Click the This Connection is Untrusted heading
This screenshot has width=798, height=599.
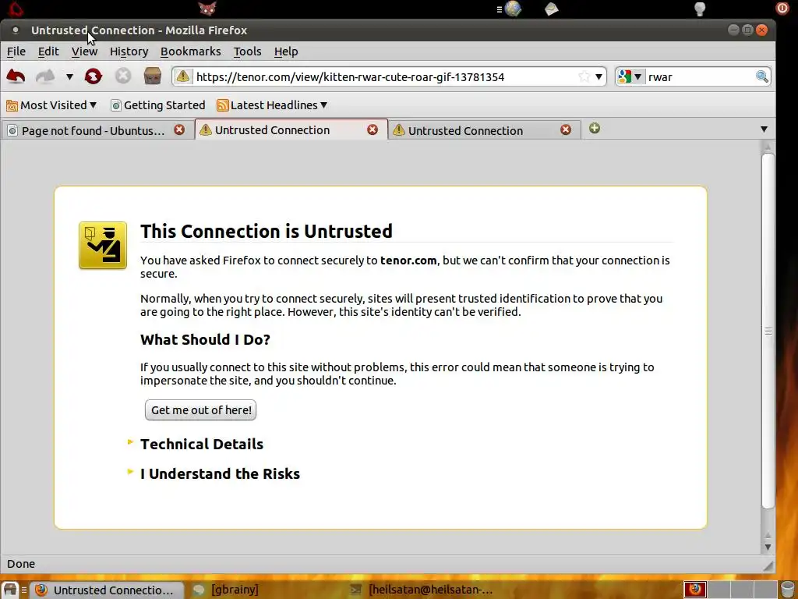point(267,231)
